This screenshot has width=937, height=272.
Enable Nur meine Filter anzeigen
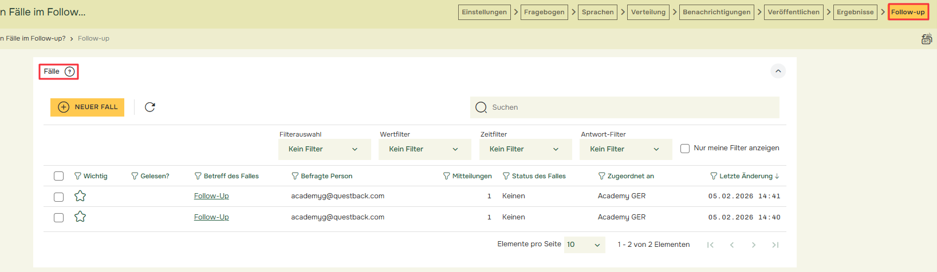point(685,149)
